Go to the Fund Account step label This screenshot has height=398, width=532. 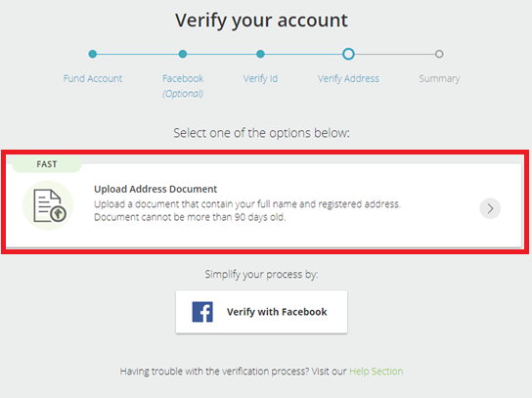(93, 78)
